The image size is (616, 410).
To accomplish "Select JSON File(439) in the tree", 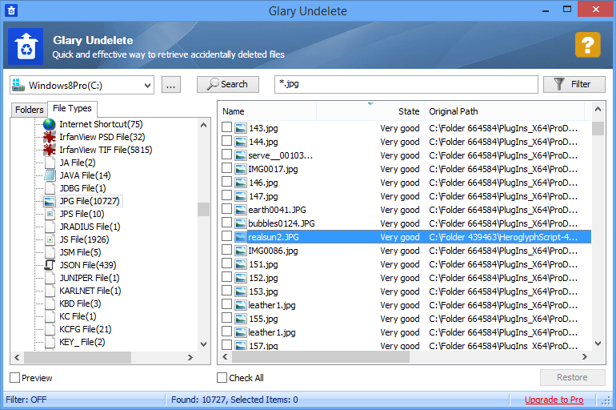I will 88,265.
